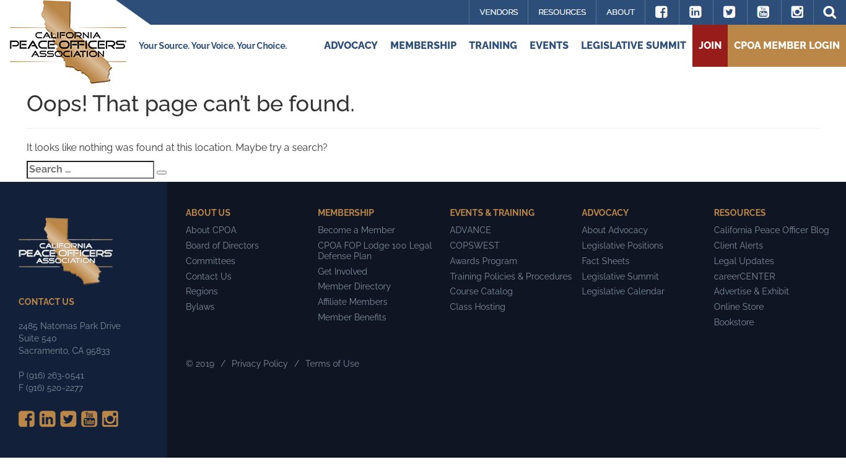
Task: Click the footer LinkedIn icon
Action: click(x=48, y=419)
